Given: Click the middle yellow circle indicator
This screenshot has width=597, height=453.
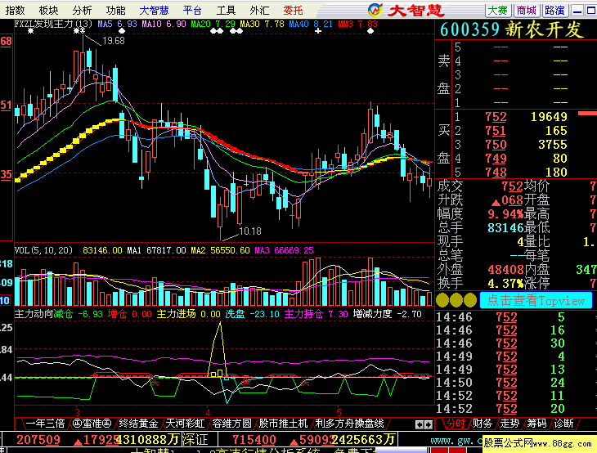Looking at the screenshot, I should pos(456,300).
